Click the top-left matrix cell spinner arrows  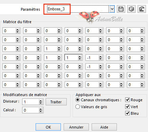coord(18,31)
